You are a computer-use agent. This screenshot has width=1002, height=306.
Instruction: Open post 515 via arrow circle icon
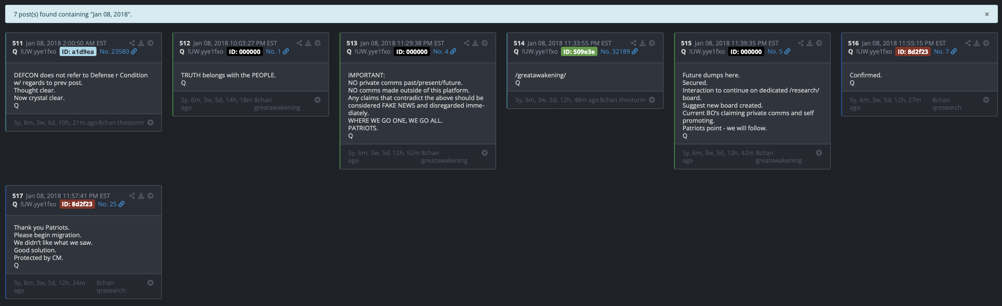(819, 43)
